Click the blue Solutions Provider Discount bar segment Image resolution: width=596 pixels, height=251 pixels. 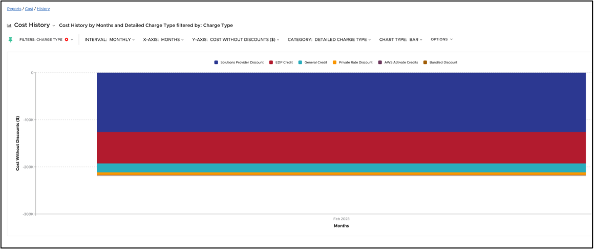[342, 102]
